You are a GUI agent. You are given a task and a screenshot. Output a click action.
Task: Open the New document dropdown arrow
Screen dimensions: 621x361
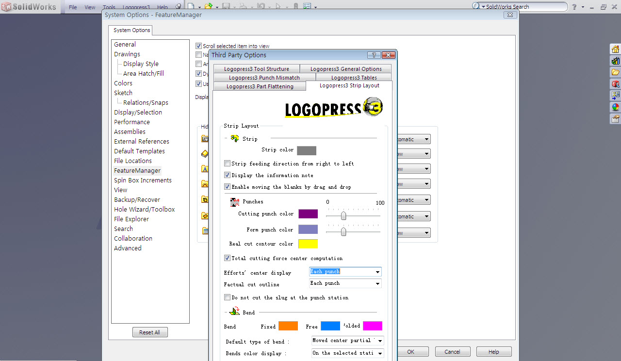click(x=199, y=7)
